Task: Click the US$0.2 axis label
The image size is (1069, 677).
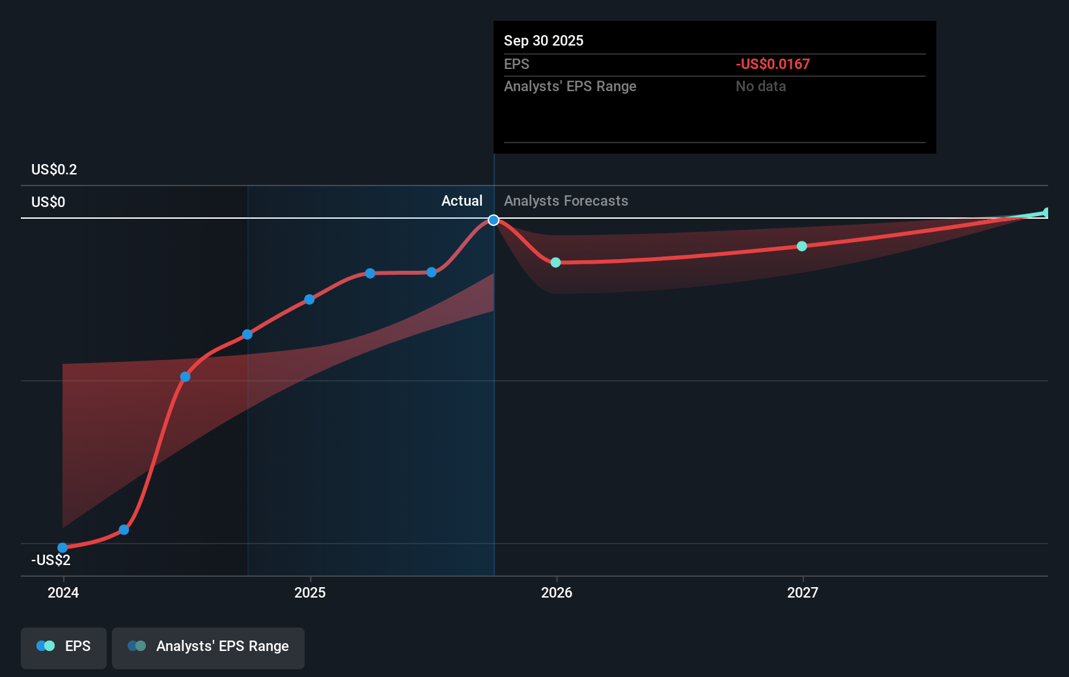Action: click(x=53, y=169)
